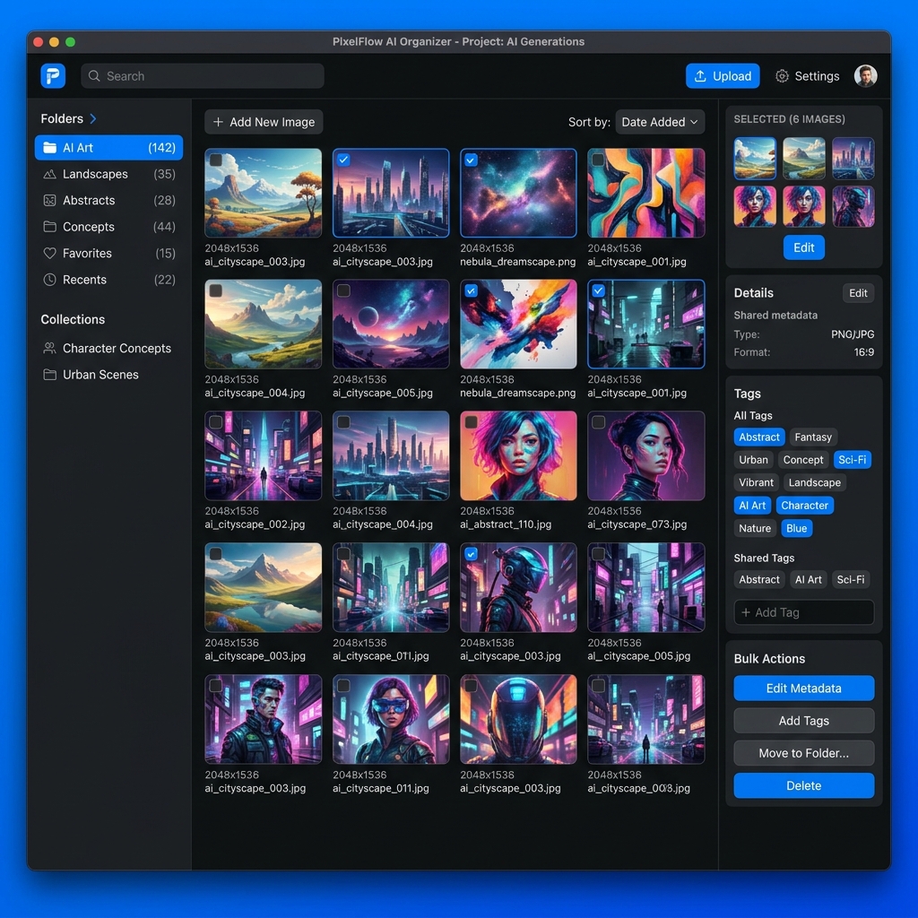The image size is (918, 918).
Task: Click the Recents clock icon
Action: (50, 280)
